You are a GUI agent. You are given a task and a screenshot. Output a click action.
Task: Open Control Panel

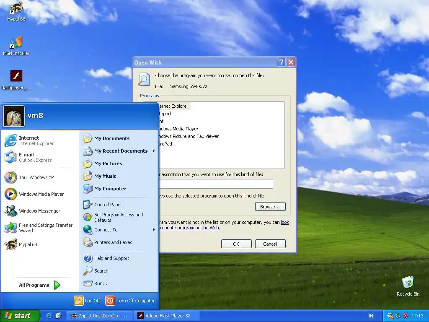[x=119, y=205]
